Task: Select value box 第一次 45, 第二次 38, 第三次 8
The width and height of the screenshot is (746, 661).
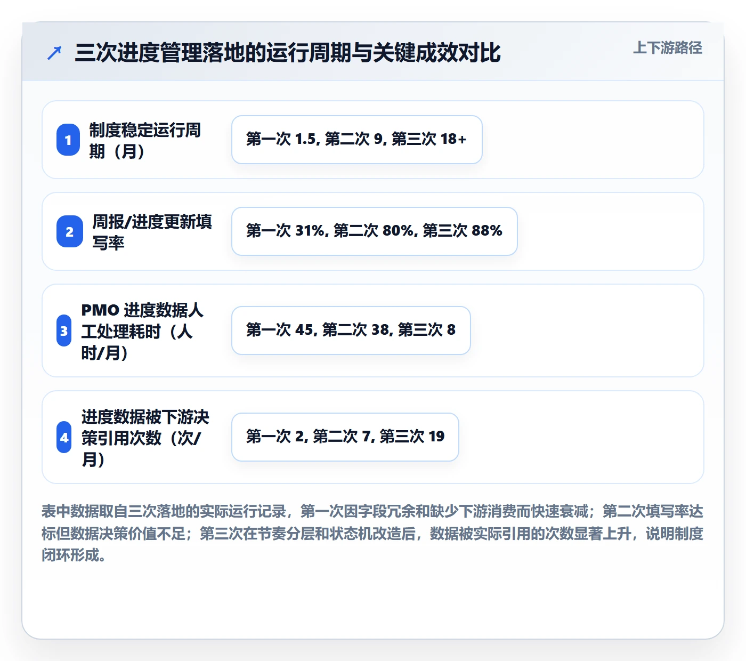Action: coord(351,330)
